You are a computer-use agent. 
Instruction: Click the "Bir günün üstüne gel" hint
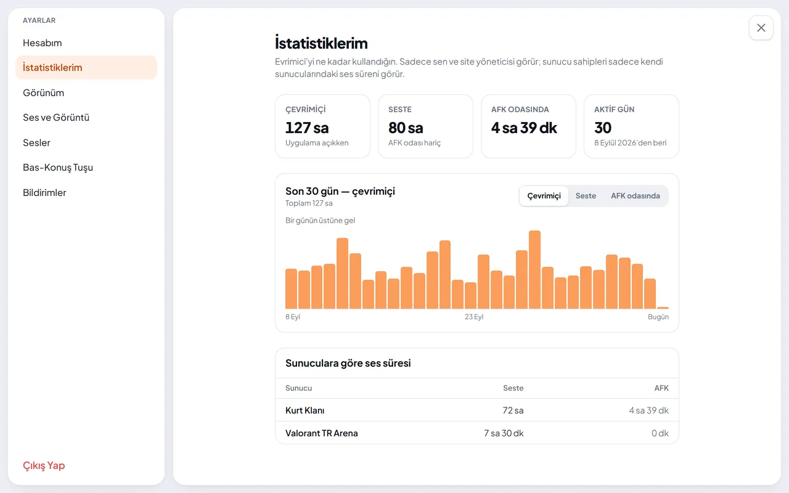320,221
